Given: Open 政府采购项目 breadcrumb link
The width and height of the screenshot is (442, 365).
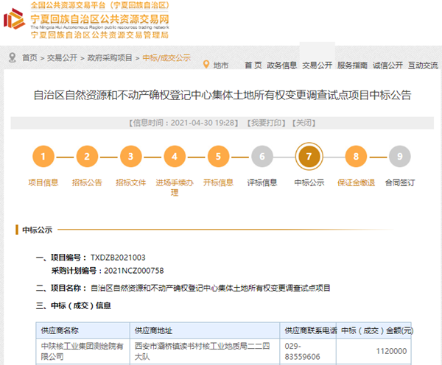Looking at the screenshot, I should (110, 57).
